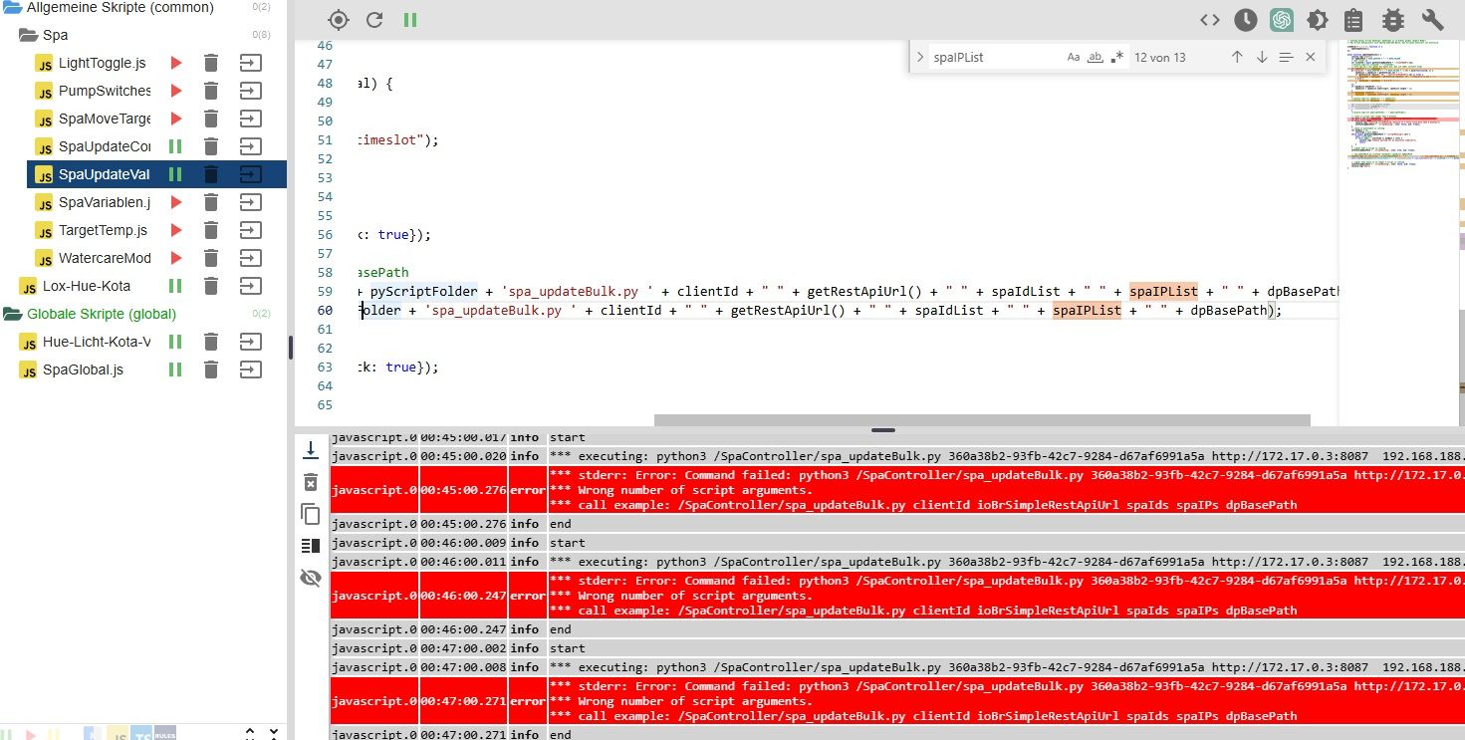Collapse the Globale Skripte (global) folder
Image resolution: width=1465 pixels, height=740 pixels.
tap(12, 314)
